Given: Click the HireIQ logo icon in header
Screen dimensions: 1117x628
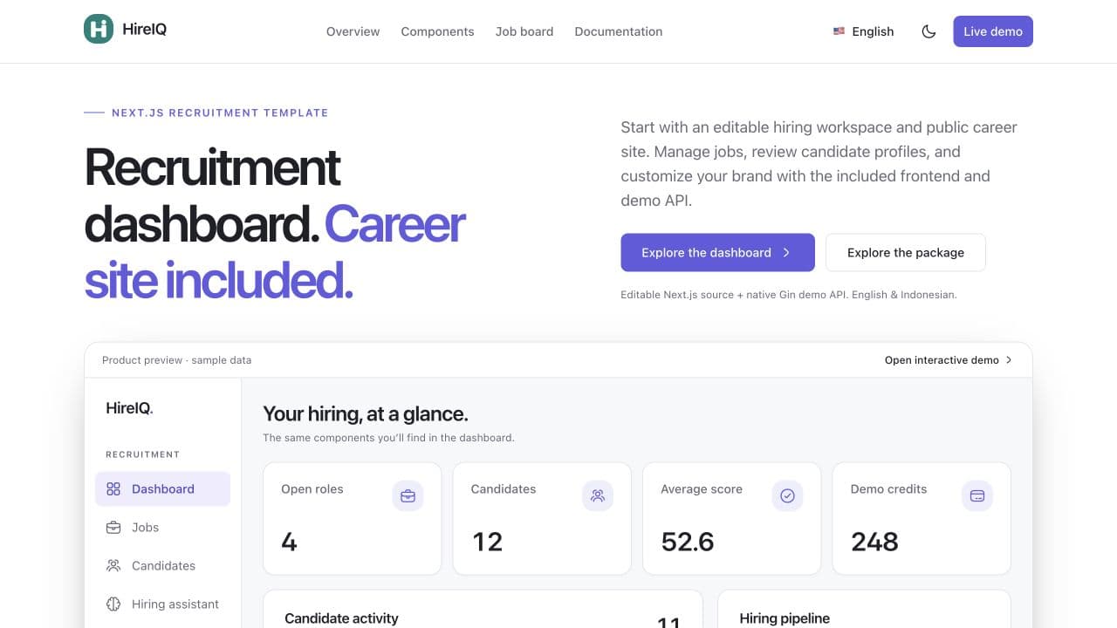Looking at the screenshot, I should click(99, 30).
